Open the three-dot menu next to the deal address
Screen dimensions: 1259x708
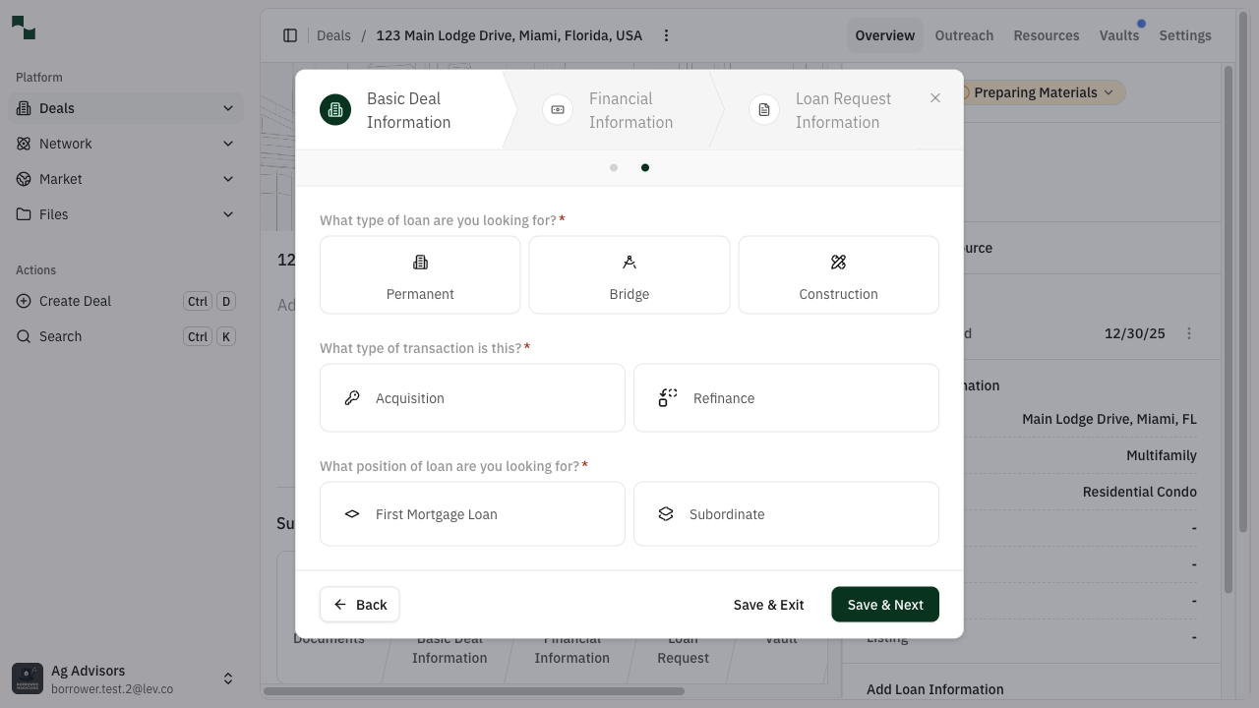(667, 35)
